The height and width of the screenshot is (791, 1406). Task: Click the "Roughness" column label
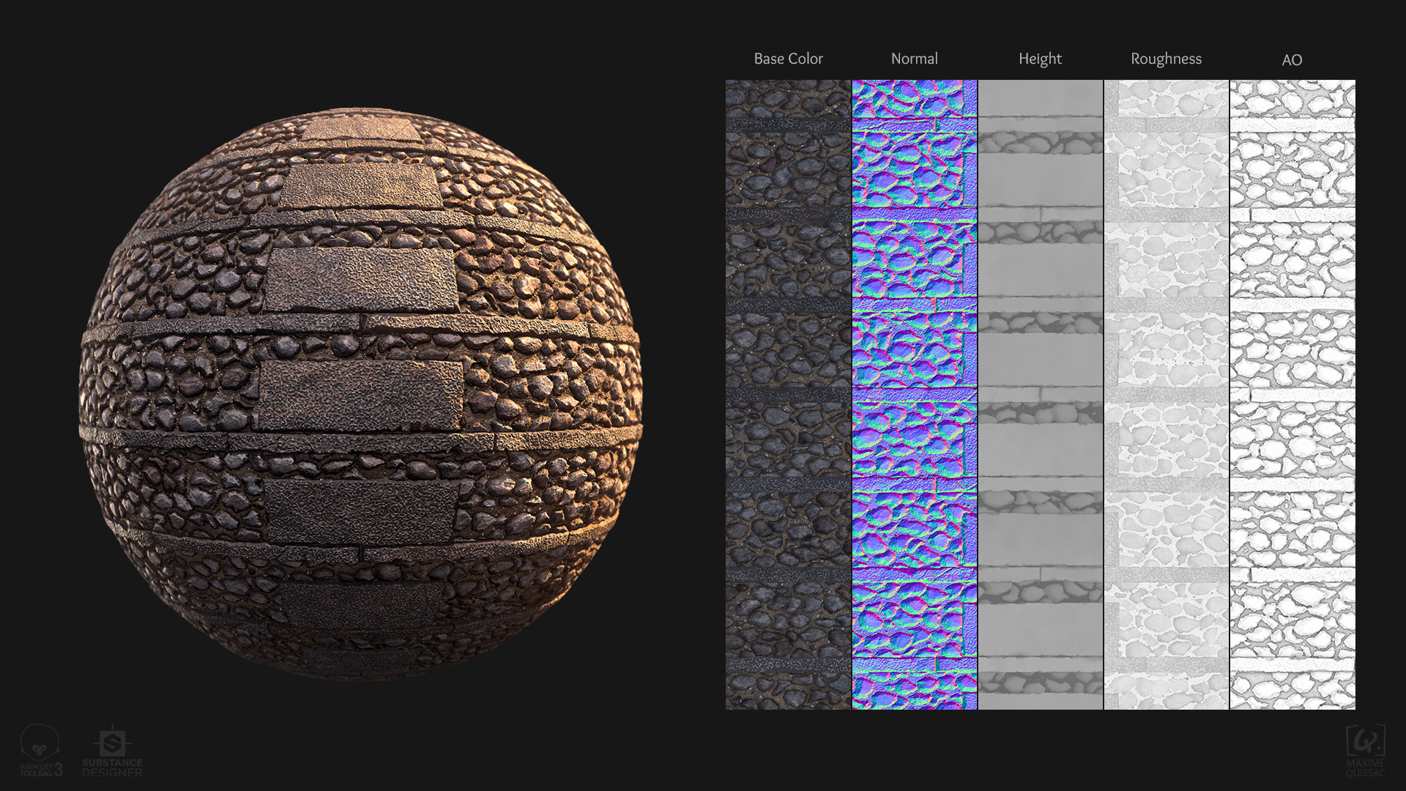(x=1166, y=59)
